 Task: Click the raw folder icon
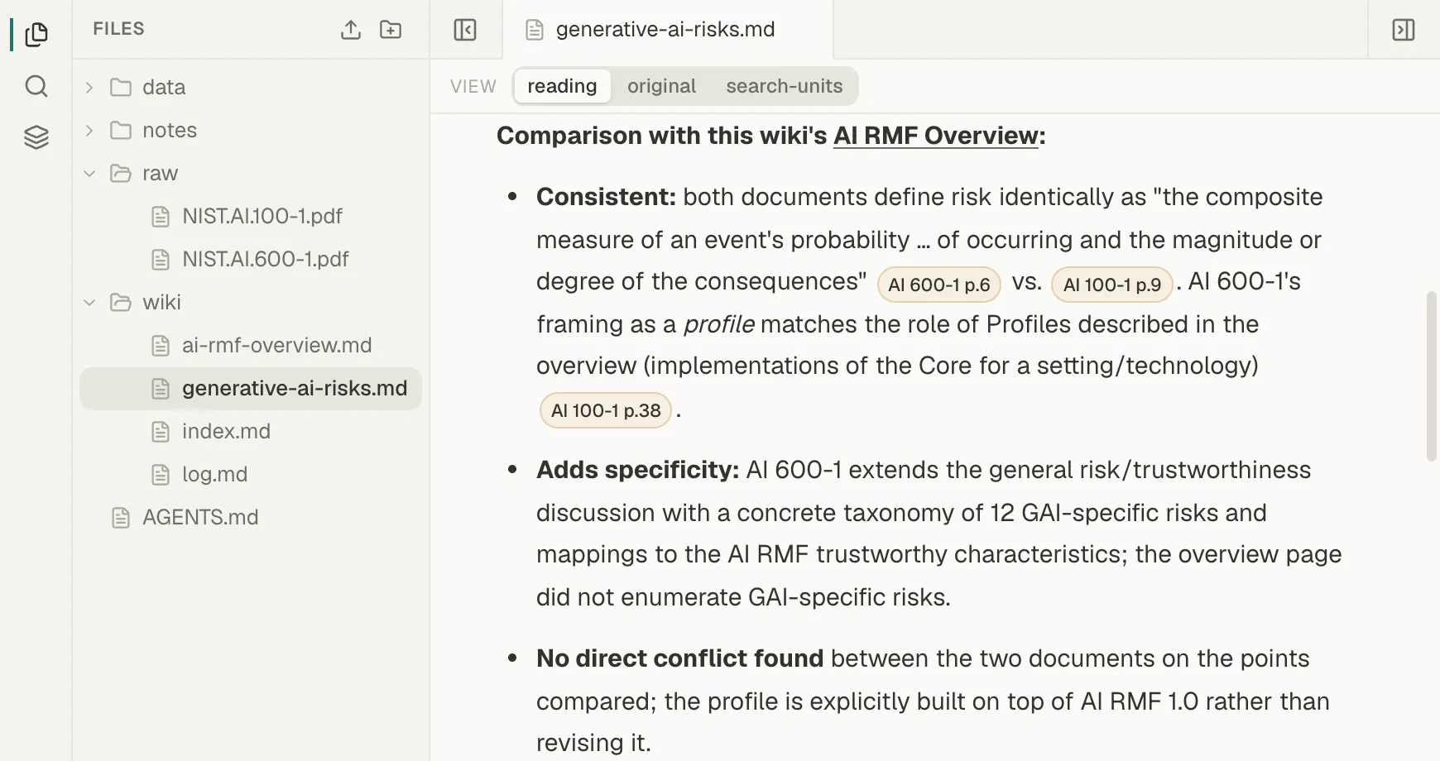tap(121, 173)
